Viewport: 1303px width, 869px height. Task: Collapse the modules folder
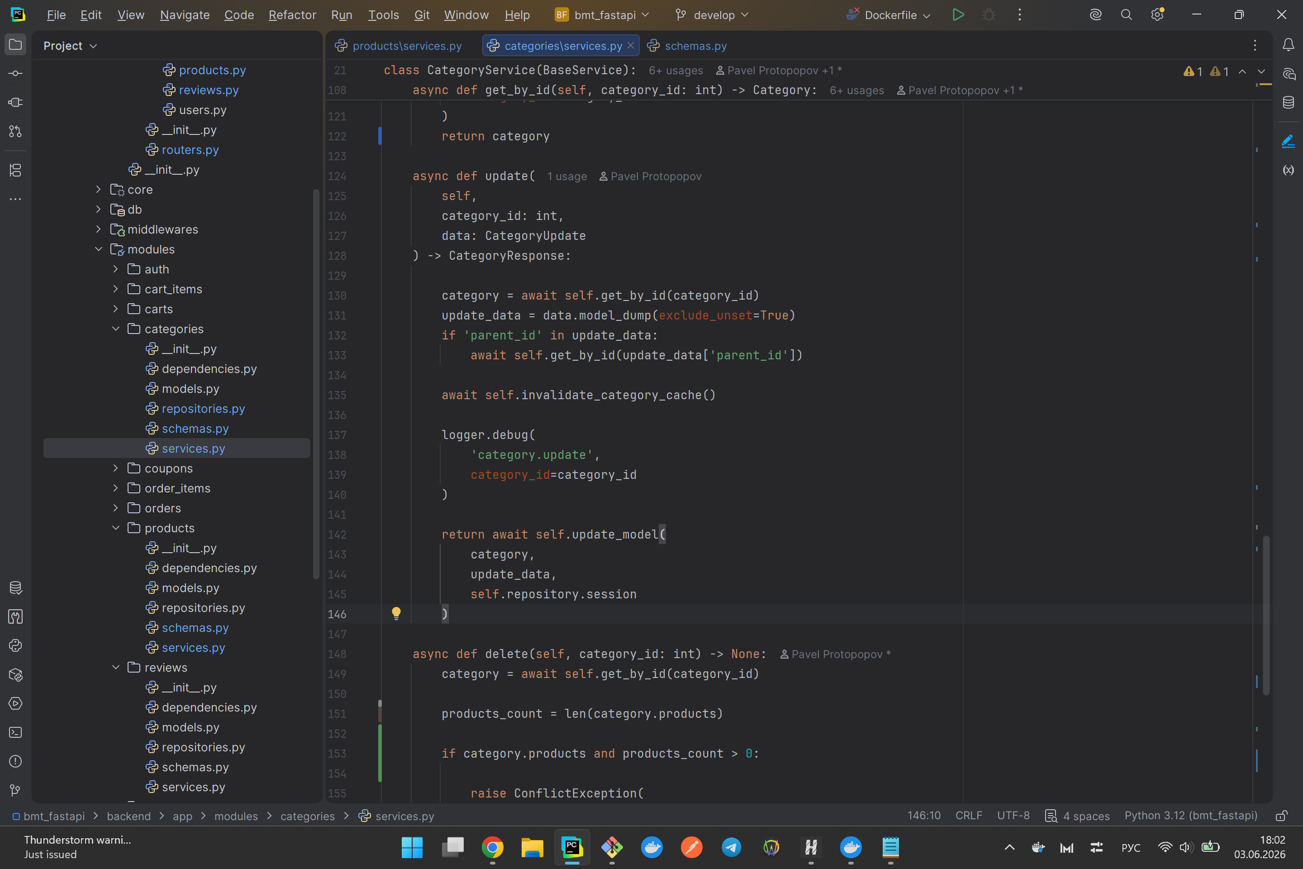click(x=99, y=249)
